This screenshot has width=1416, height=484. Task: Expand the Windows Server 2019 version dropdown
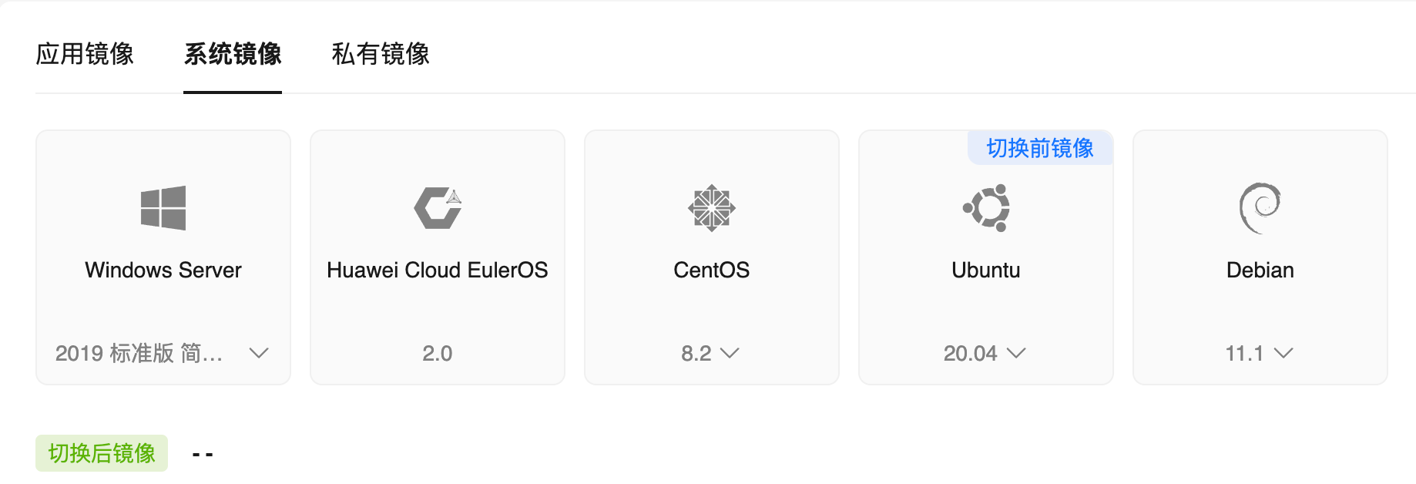pyautogui.click(x=259, y=353)
